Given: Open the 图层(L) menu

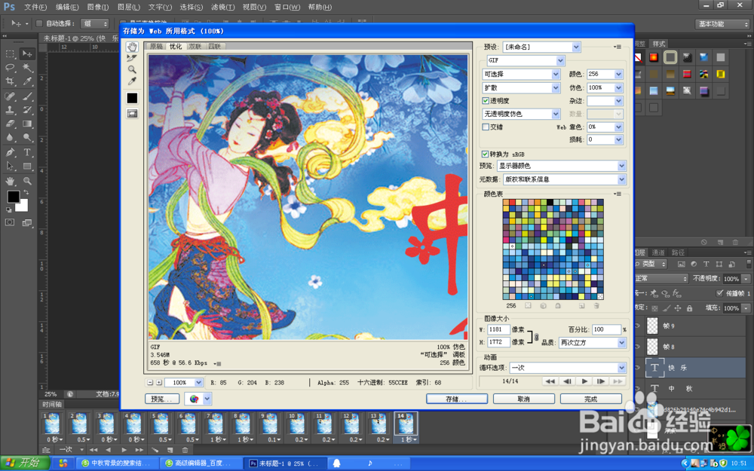Looking at the screenshot, I should (x=129, y=7).
